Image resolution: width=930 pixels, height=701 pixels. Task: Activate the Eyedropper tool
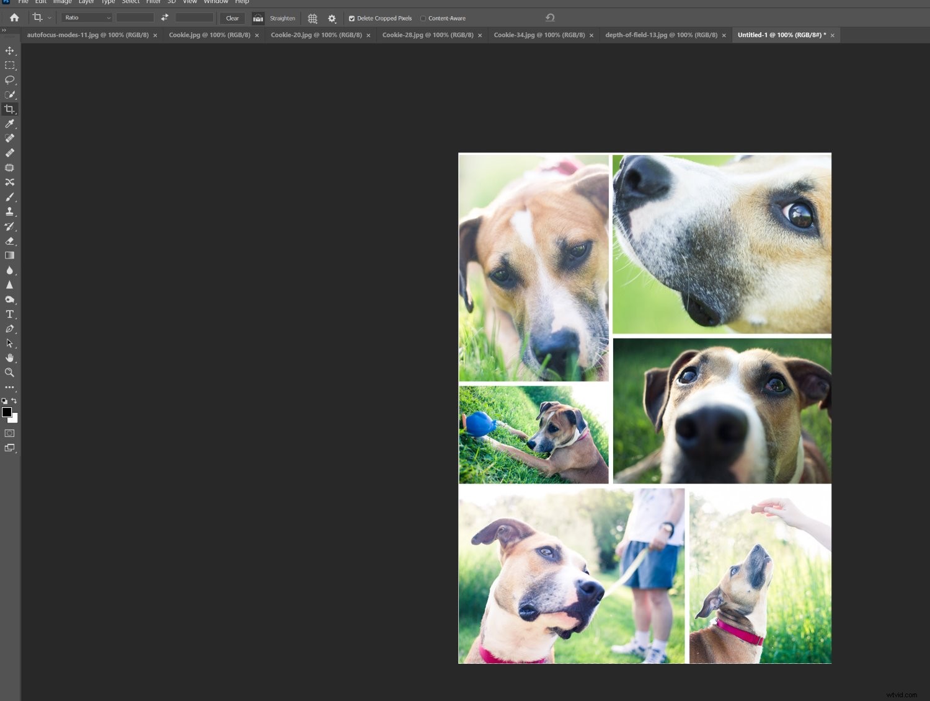10,123
